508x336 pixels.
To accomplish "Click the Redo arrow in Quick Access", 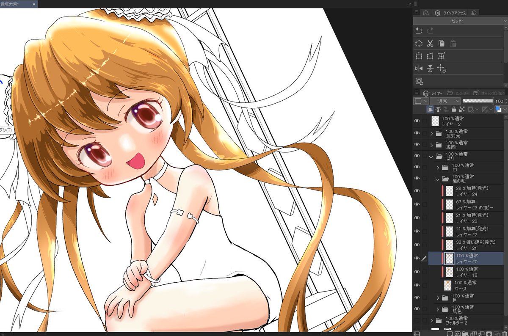I will click(430, 31).
